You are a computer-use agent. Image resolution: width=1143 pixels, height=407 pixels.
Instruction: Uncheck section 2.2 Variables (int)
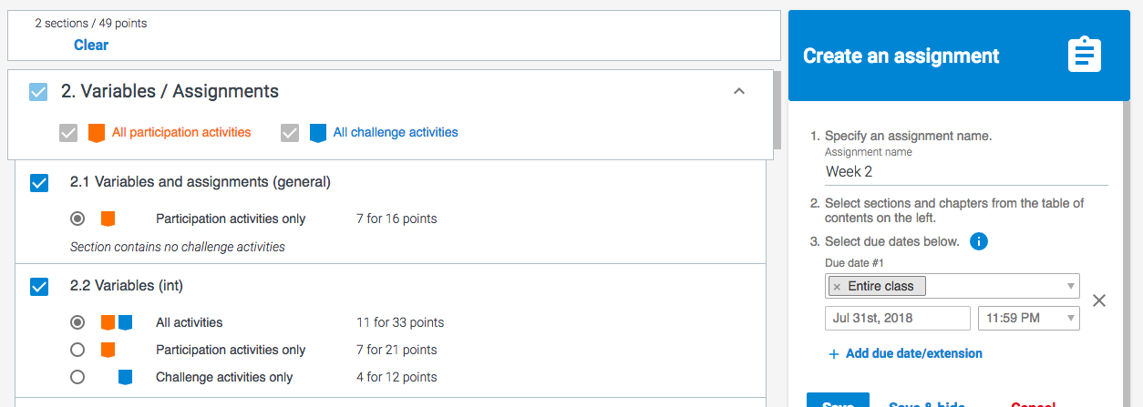(x=39, y=287)
